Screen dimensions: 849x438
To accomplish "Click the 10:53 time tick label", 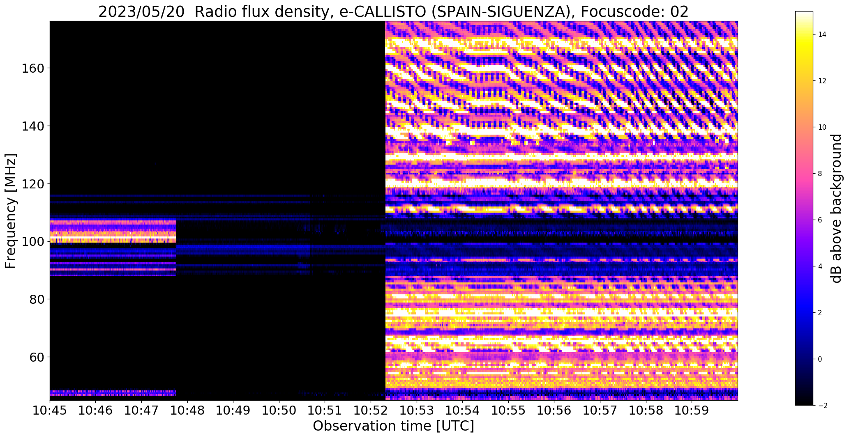I will click(x=417, y=410).
